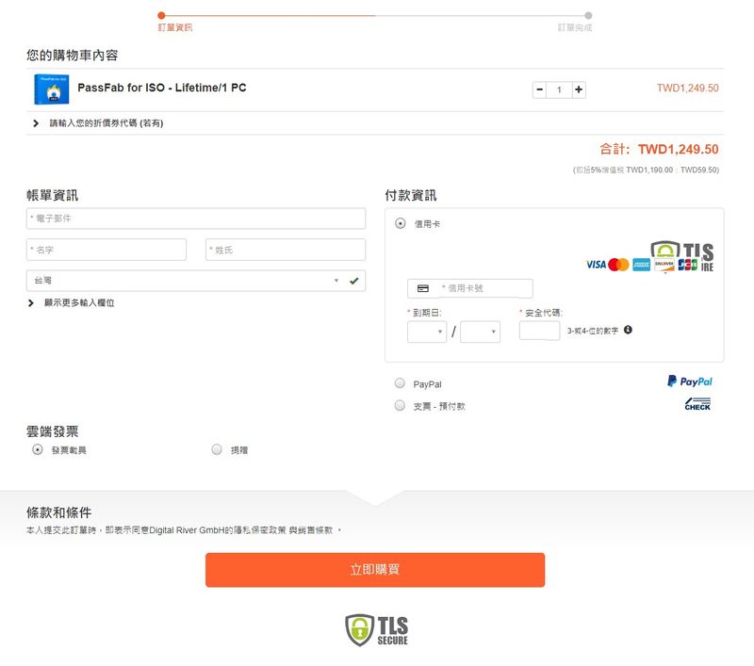
Task: Click the JCB card logo
Action: coord(688,265)
